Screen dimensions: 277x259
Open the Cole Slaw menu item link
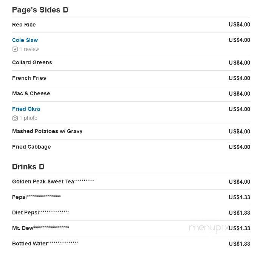click(x=25, y=40)
